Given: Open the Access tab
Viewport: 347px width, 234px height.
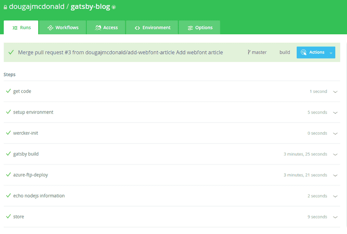Looking at the screenshot, I should coord(106,27).
